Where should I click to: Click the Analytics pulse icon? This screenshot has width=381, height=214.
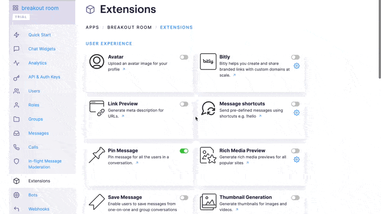(17, 63)
